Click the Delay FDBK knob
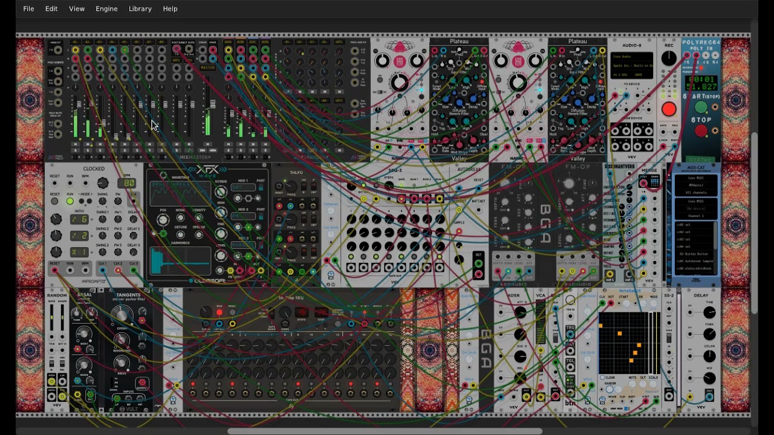 pyautogui.click(x=709, y=334)
